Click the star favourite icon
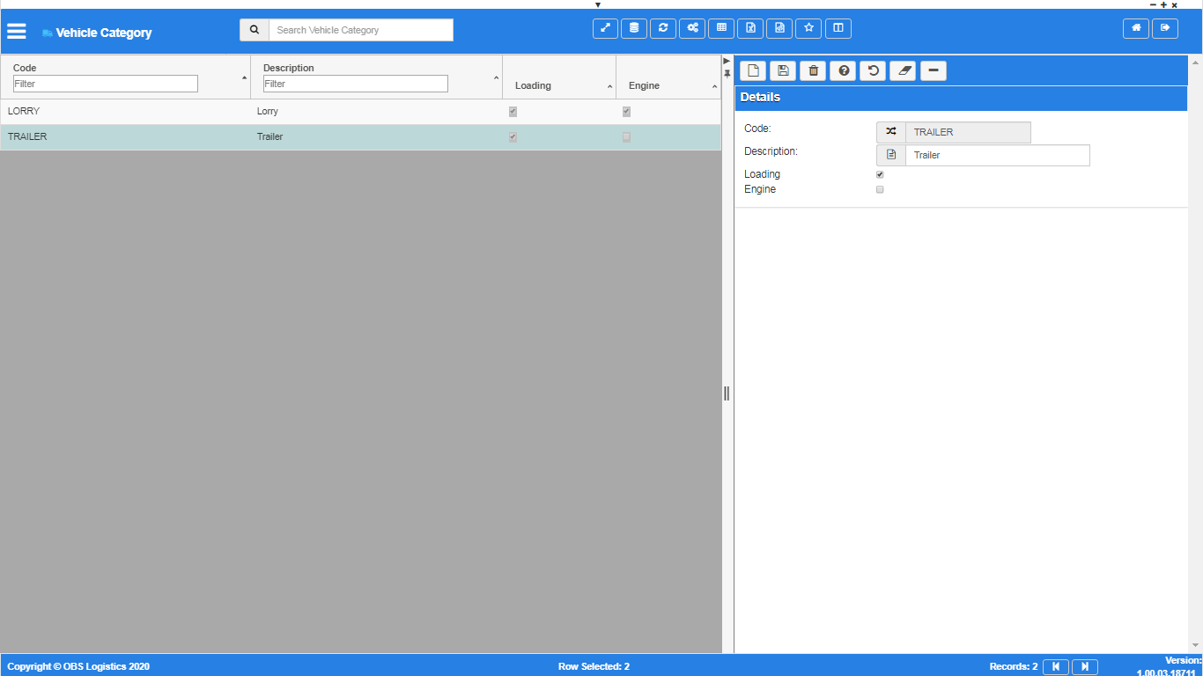Image resolution: width=1203 pixels, height=676 pixels. (x=808, y=28)
